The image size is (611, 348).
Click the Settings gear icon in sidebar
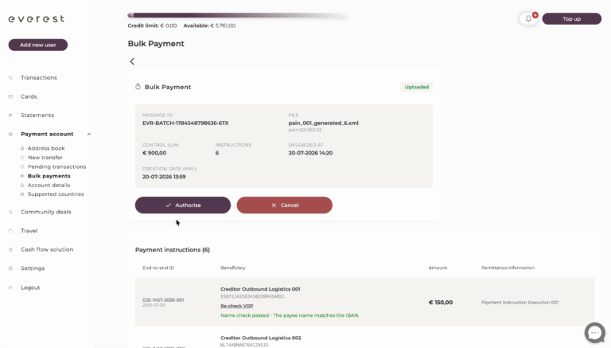[10, 268]
